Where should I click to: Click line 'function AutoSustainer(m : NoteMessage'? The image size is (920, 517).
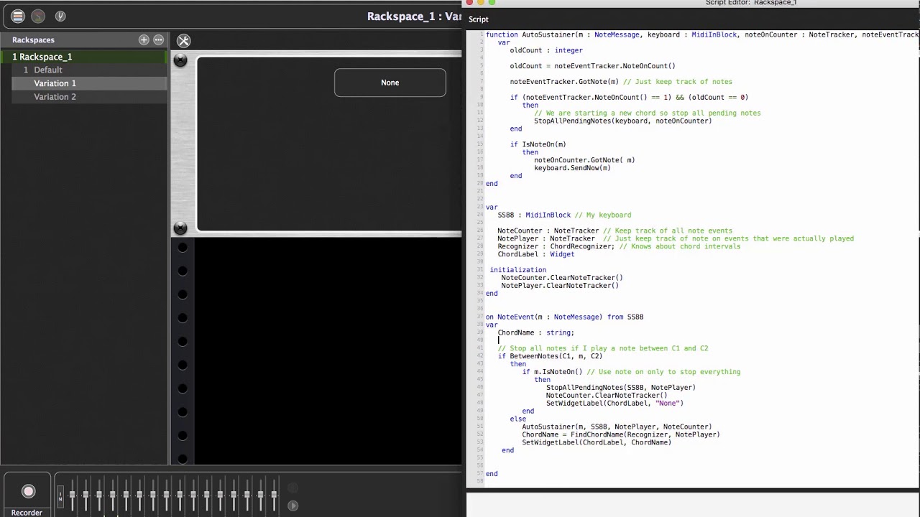coord(702,34)
